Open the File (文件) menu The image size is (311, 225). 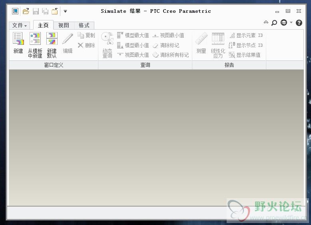(x=20, y=25)
